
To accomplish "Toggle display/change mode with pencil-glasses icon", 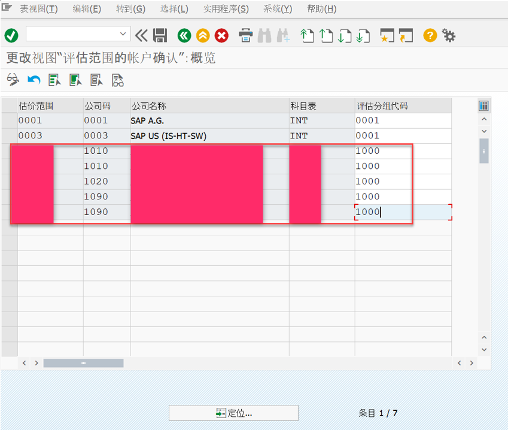I will pos(14,80).
